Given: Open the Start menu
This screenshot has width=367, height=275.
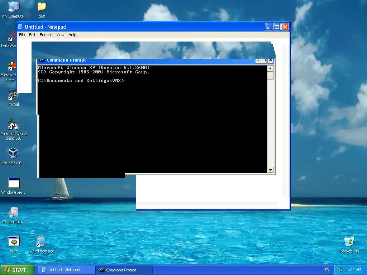Looking at the screenshot, I should tap(17, 270).
